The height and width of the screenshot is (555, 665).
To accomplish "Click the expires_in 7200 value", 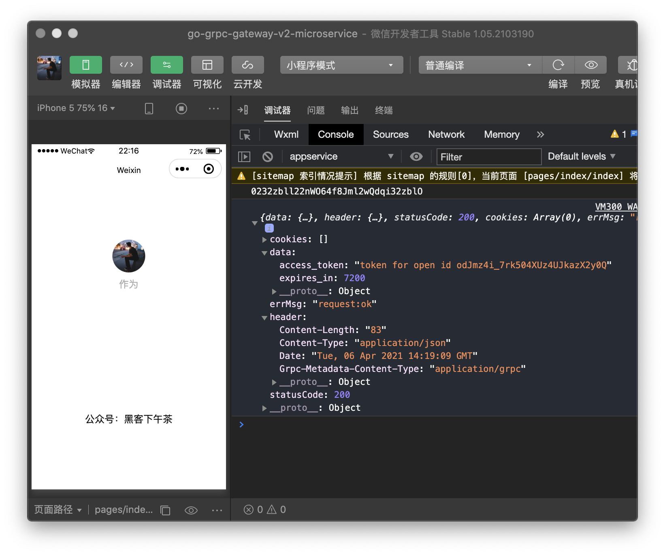I will pos(354,278).
